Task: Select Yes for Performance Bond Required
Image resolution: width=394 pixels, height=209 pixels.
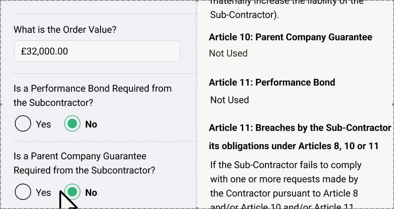Action: (x=23, y=124)
